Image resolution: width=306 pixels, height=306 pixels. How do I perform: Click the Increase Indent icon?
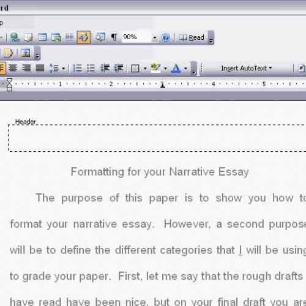[119, 68]
